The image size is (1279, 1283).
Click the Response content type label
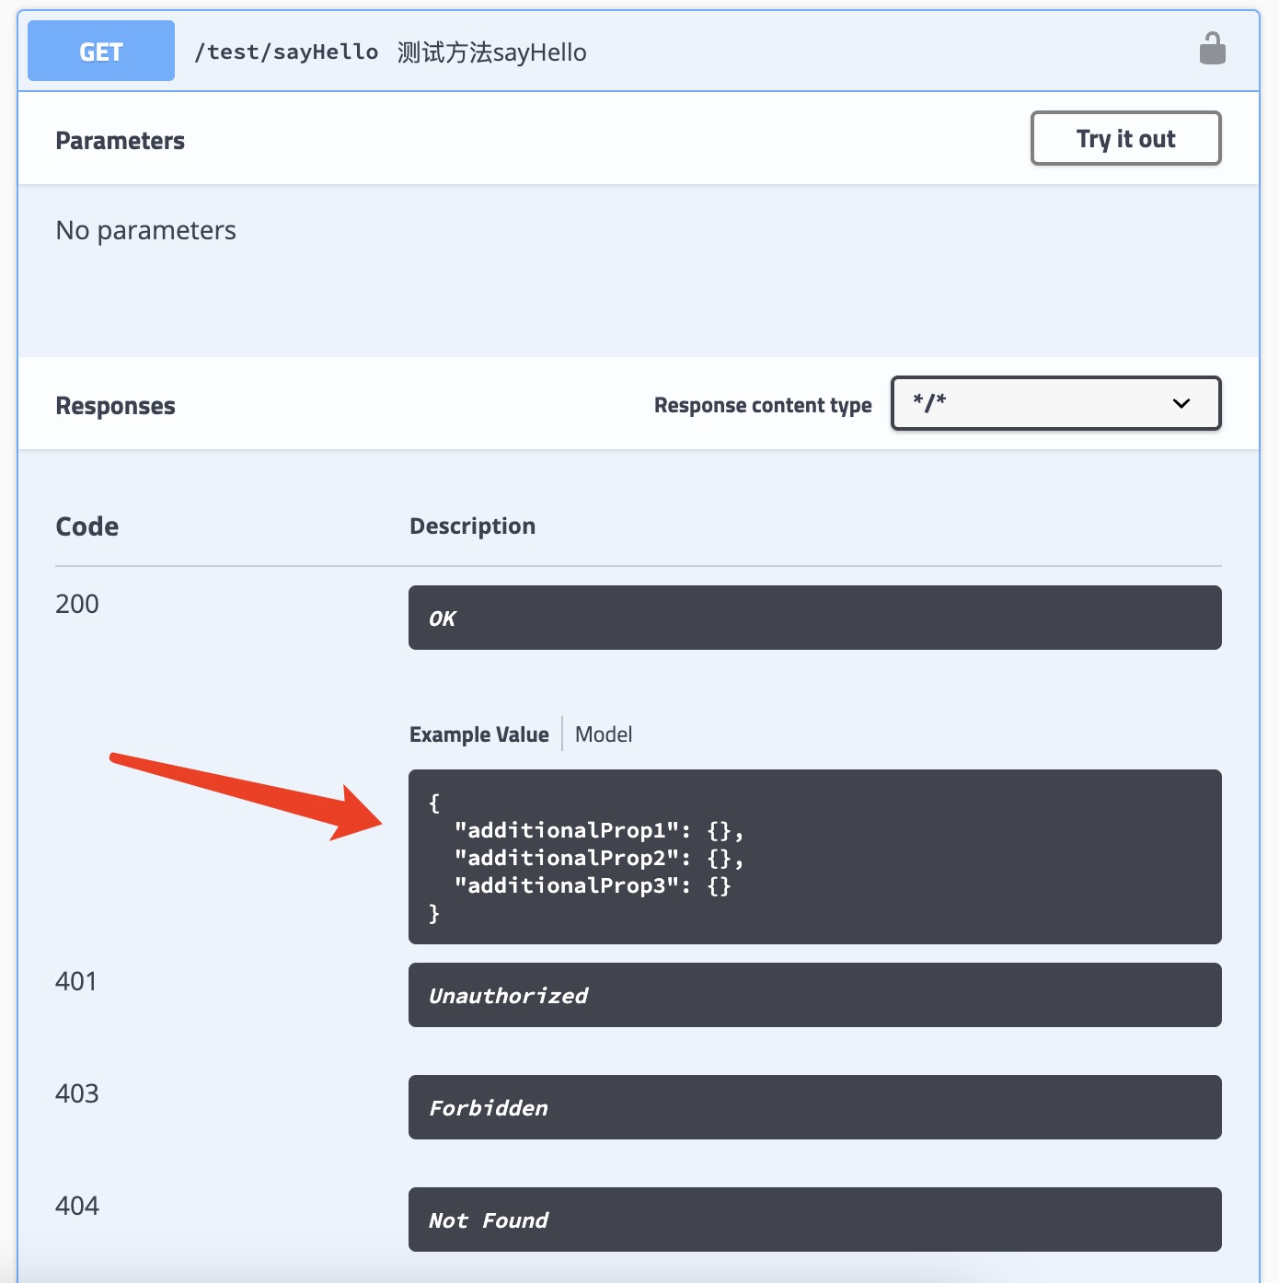point(763,406)
